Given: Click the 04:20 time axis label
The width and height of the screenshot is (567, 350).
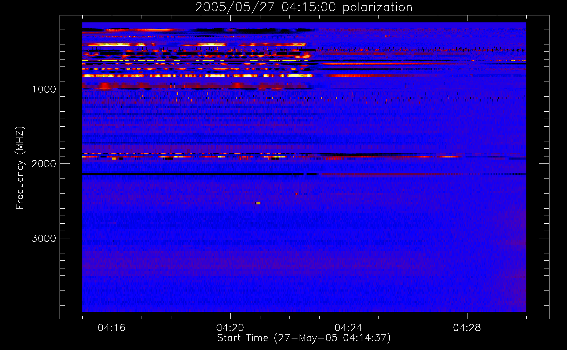Looking at the screenshot, I should coord(230,328).
